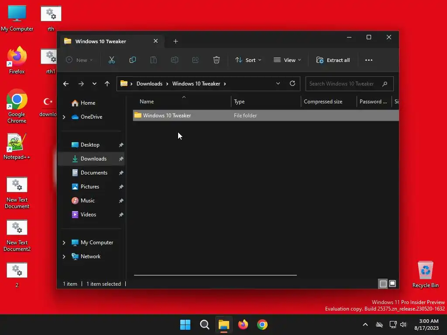Click the horizontal scrollbar in file list

point(215,275)
